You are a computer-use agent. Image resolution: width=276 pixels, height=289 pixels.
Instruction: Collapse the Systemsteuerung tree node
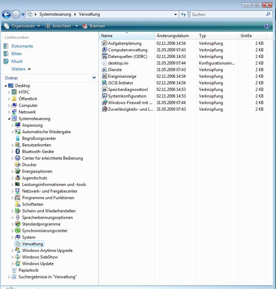pos(9,119)
